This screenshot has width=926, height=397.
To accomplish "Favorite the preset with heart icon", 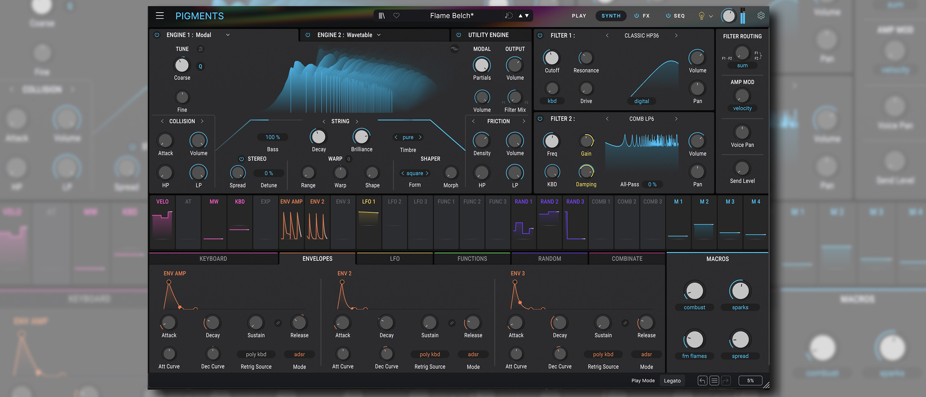I will click(x=396, y=16).
